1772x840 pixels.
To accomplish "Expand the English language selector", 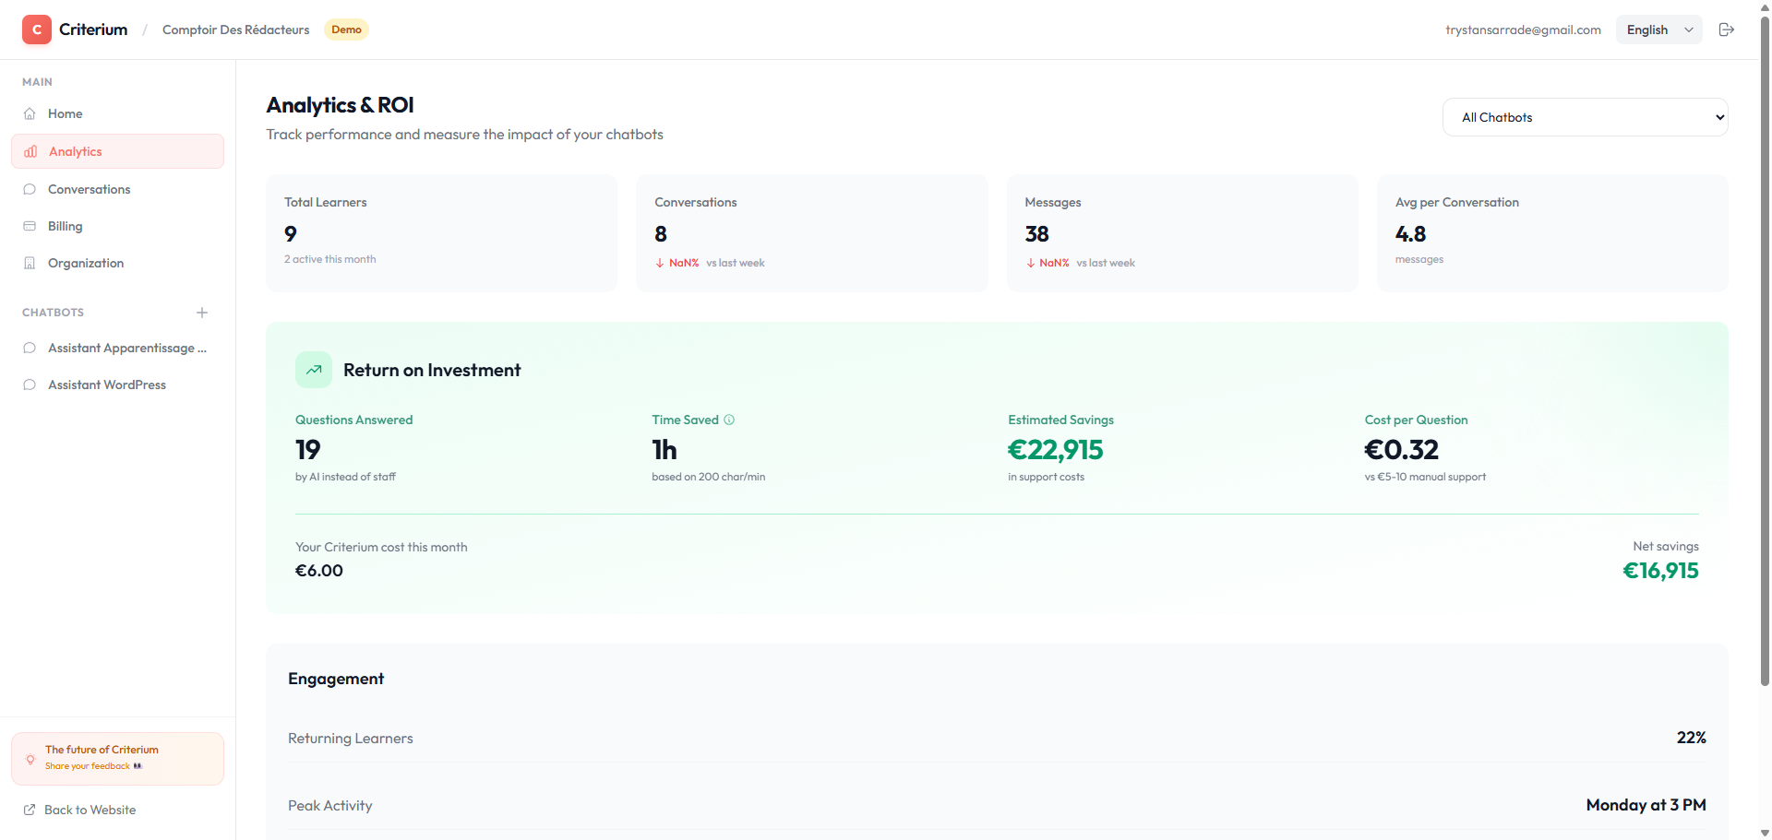I will coord(1658,29).
